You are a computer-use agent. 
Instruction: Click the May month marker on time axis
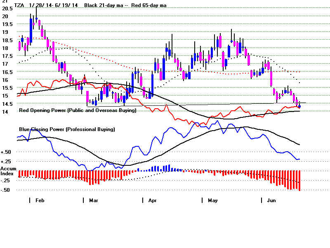212,200
